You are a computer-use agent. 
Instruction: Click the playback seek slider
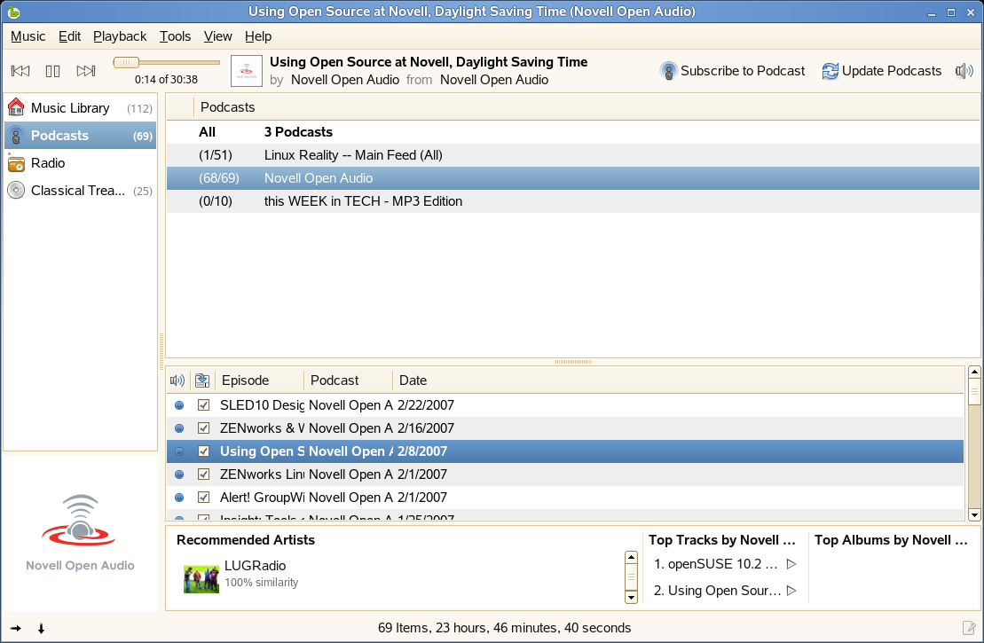point(166,62)
